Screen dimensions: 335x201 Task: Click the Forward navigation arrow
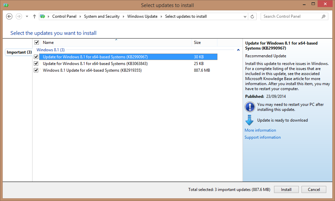[19, 16]
